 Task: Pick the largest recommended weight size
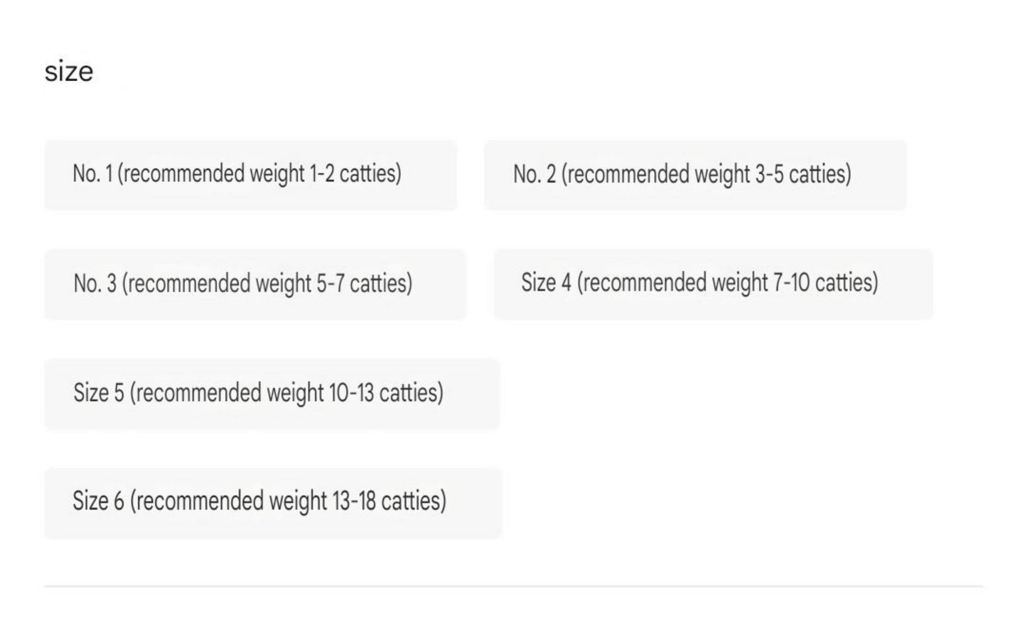(x=273, y=502)
